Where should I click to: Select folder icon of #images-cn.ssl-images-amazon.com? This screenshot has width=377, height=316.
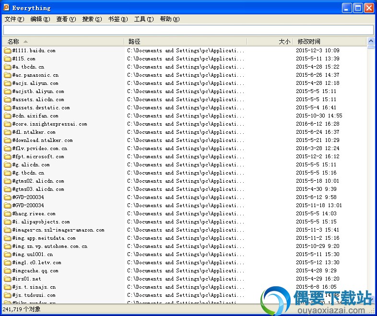(x=8, y=230)
